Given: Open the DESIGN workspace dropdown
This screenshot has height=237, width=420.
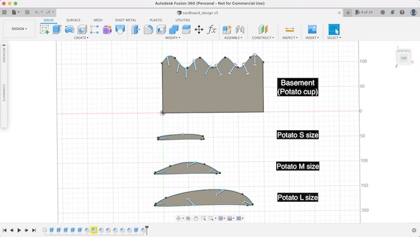Looking at the screenshot, I should pyautogui.click(x=19, y=29).
